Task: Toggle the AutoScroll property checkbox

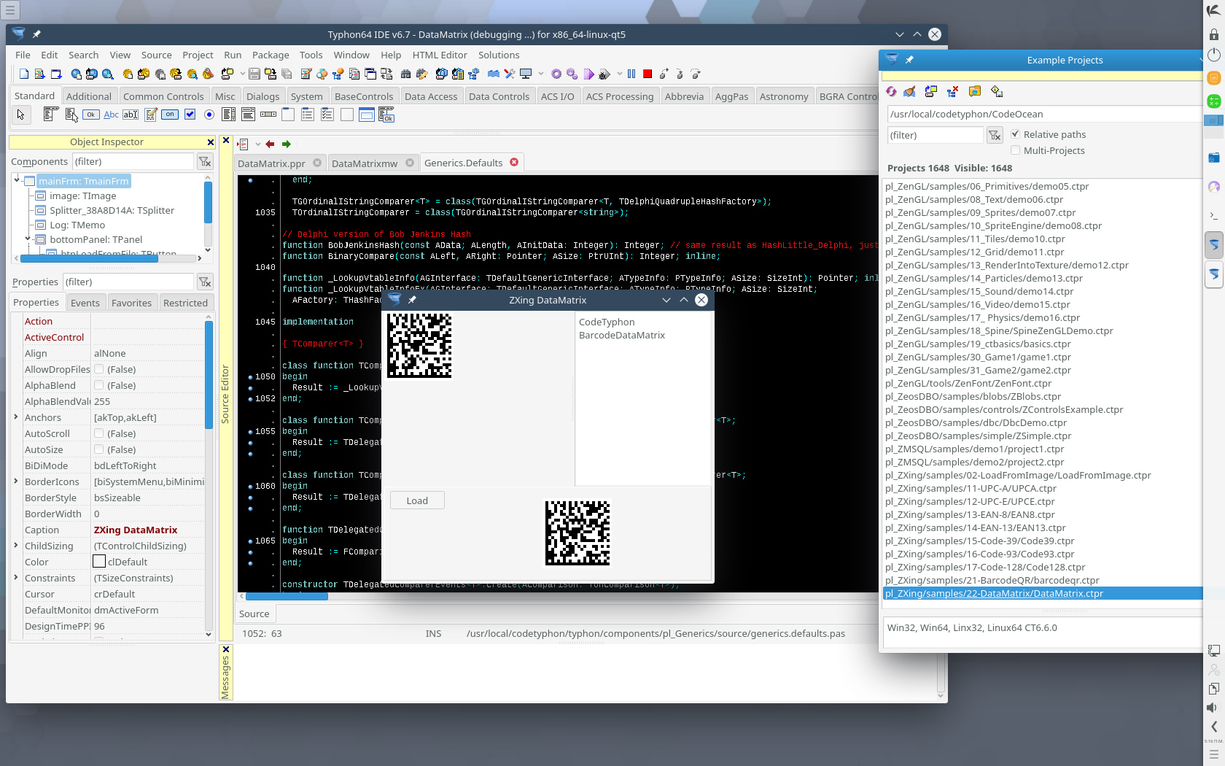Action: click(x=99, y=433)
